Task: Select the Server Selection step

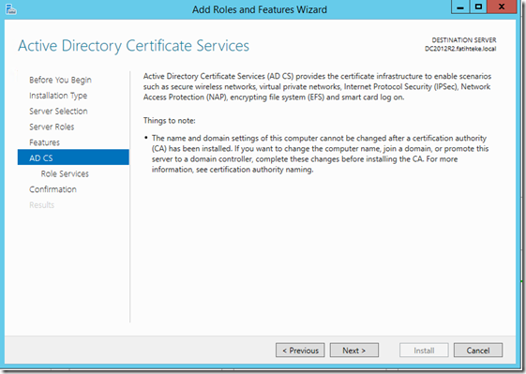Action: (x=58, y=111)
